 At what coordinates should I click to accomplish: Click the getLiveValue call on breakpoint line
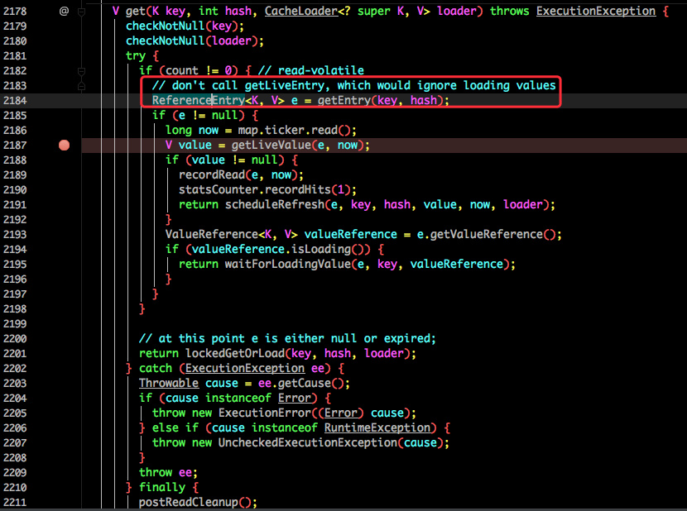point(271,145)
